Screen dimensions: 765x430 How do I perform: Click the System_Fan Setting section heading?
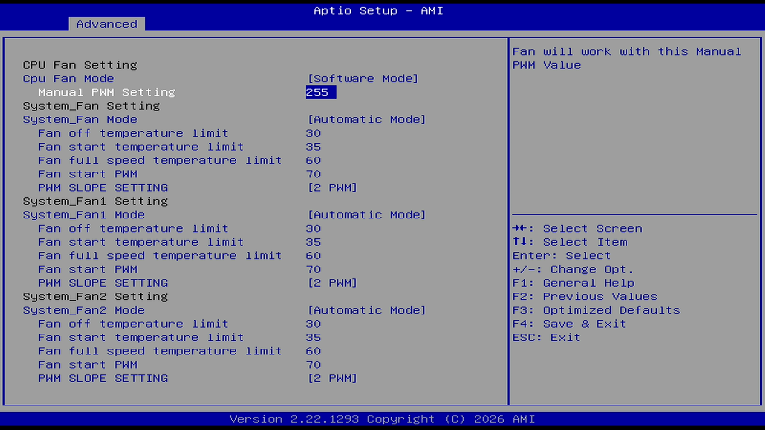pos(92,106)
